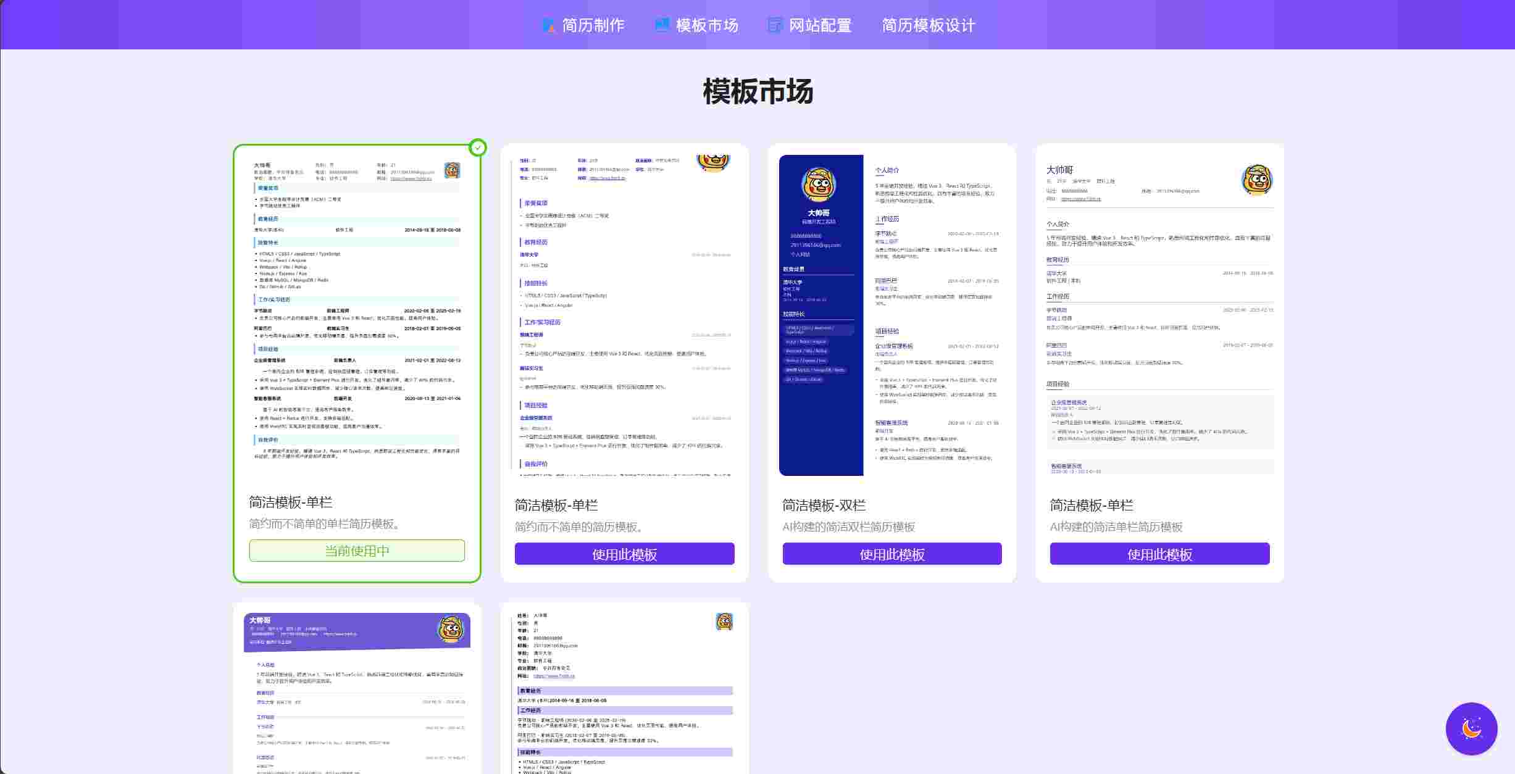Click the green selected checkmark badge
The height and width of the screenshot is (774, 1515).
478,148
